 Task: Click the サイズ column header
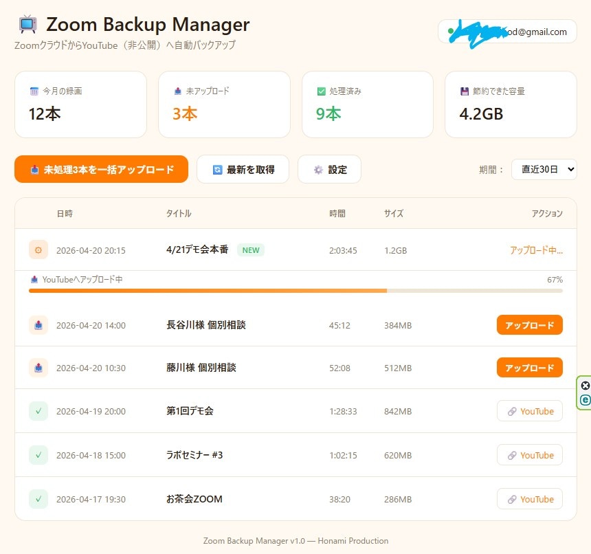(394, 214)
